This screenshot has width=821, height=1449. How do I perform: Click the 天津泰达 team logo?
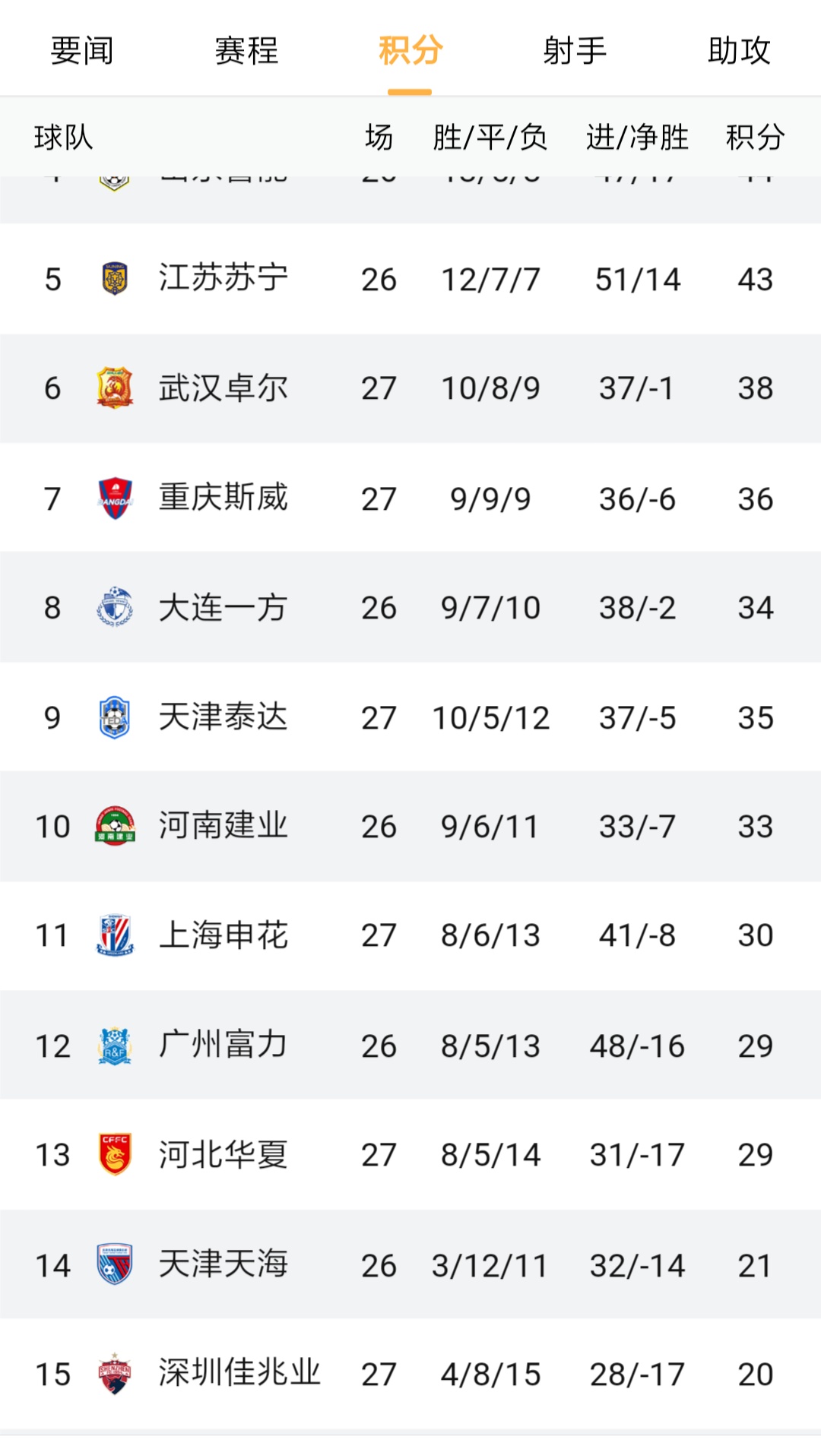[114, 717]
